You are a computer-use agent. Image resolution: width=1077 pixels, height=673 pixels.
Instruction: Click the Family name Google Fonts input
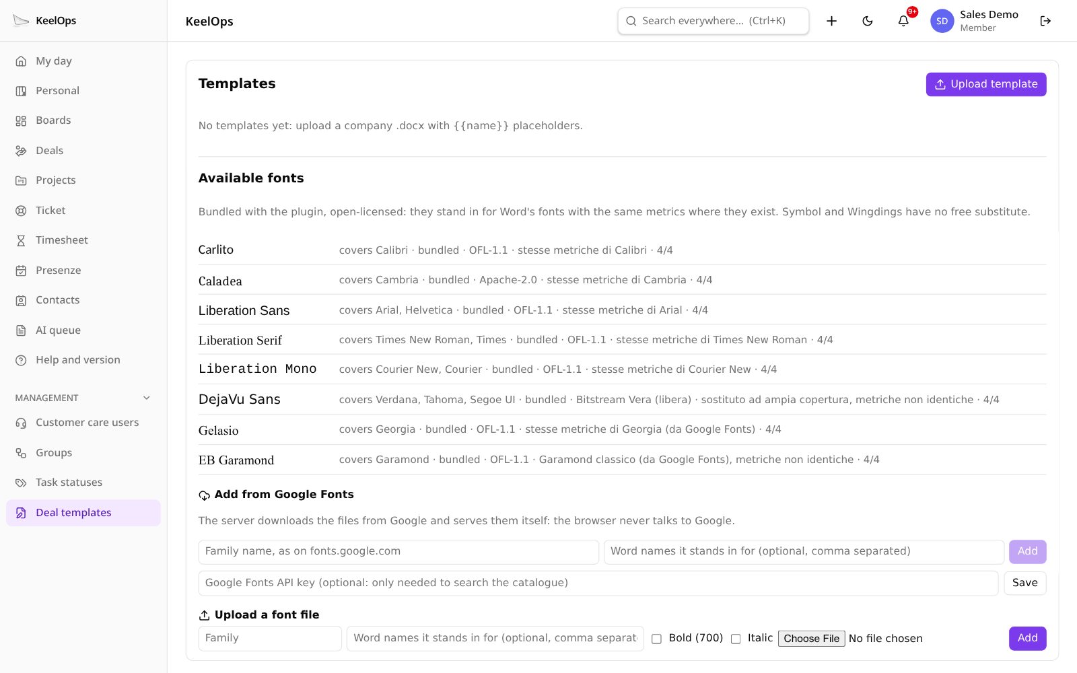tap(398, 552)
